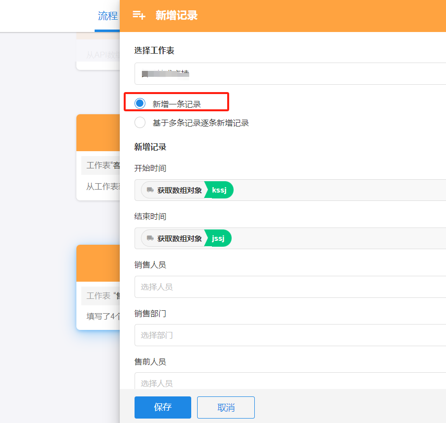Click the 取消 button

click(226, 407)
